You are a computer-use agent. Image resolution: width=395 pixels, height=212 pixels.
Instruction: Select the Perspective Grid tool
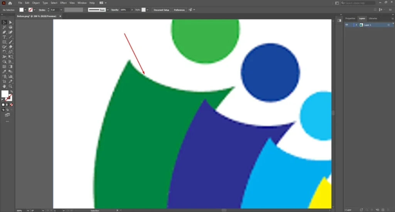(x=10, y=62)
